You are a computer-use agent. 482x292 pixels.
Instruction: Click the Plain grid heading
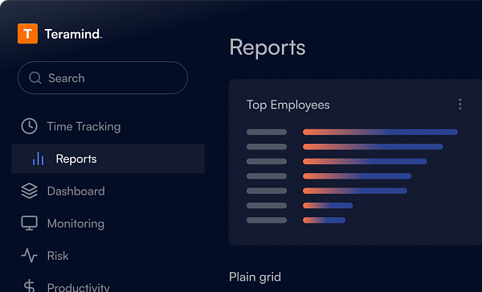click(255, 278)
